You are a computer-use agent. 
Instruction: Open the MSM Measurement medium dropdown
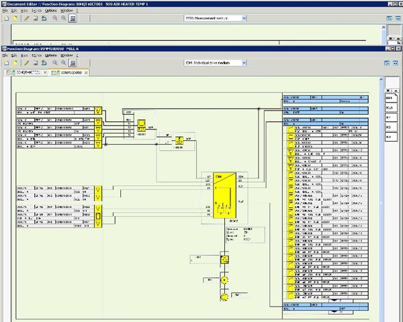pos(244,19)
